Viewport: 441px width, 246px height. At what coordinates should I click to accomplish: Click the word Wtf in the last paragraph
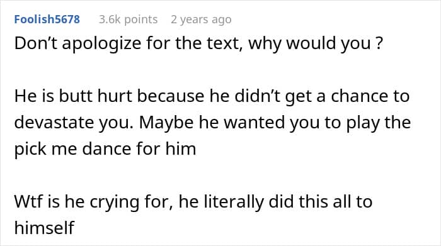pos(28,201)
